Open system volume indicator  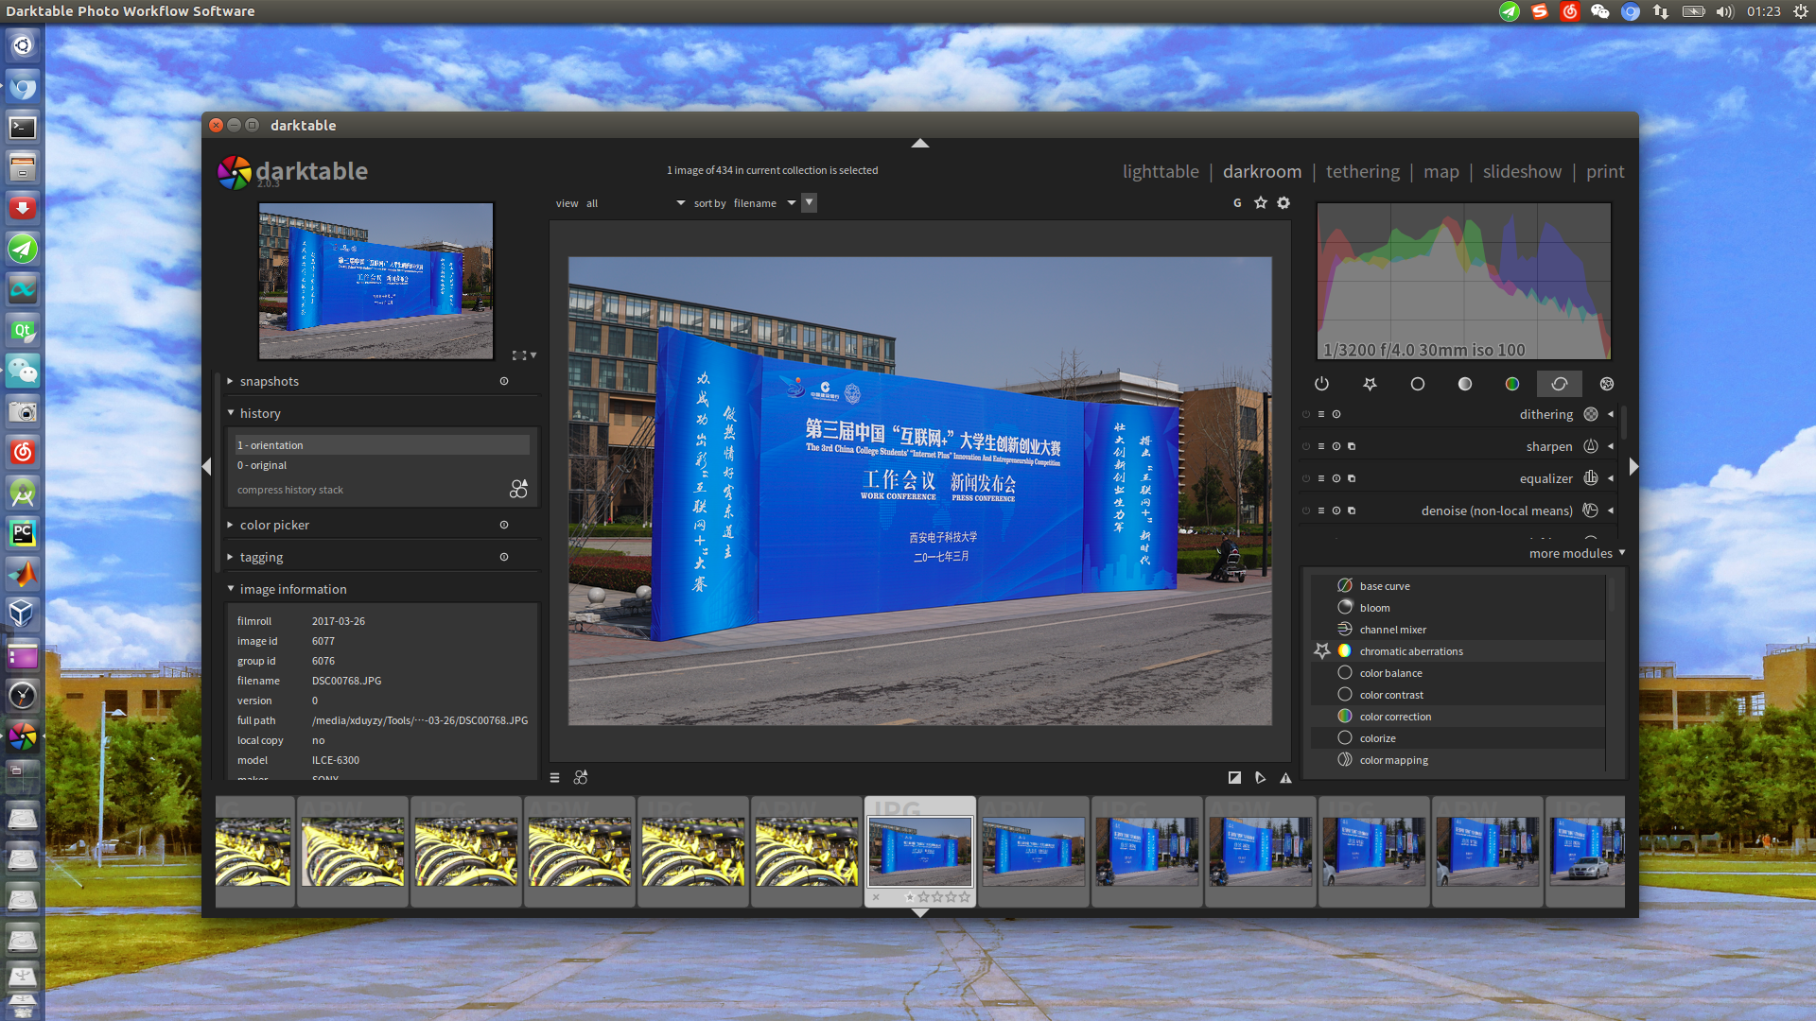coord(1725,11)
